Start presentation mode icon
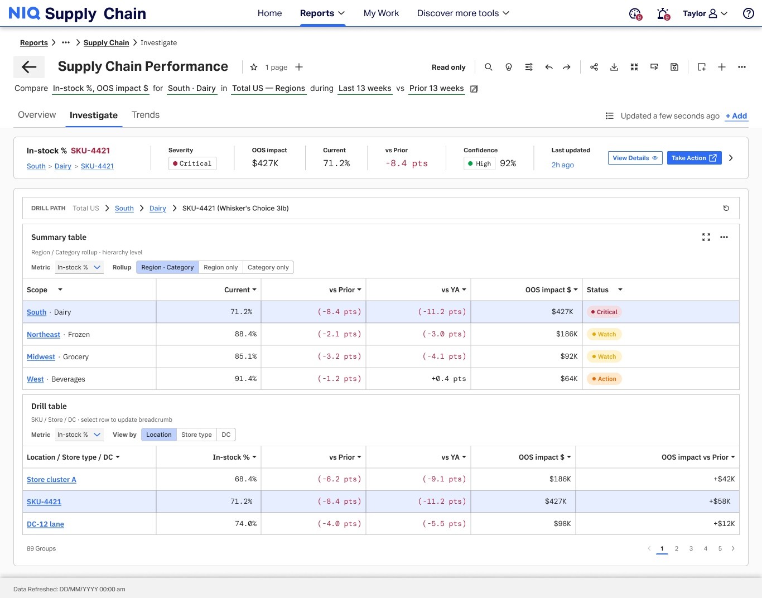The width and height of the screenshot is (762, 598). click(654, 67)
